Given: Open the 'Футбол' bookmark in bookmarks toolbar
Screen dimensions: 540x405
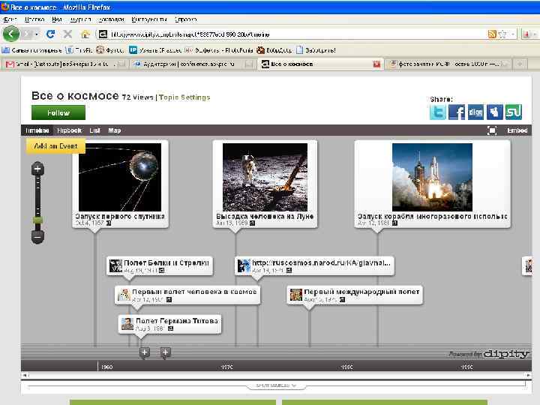Looking at the screenshot, I should coord(110,50).
